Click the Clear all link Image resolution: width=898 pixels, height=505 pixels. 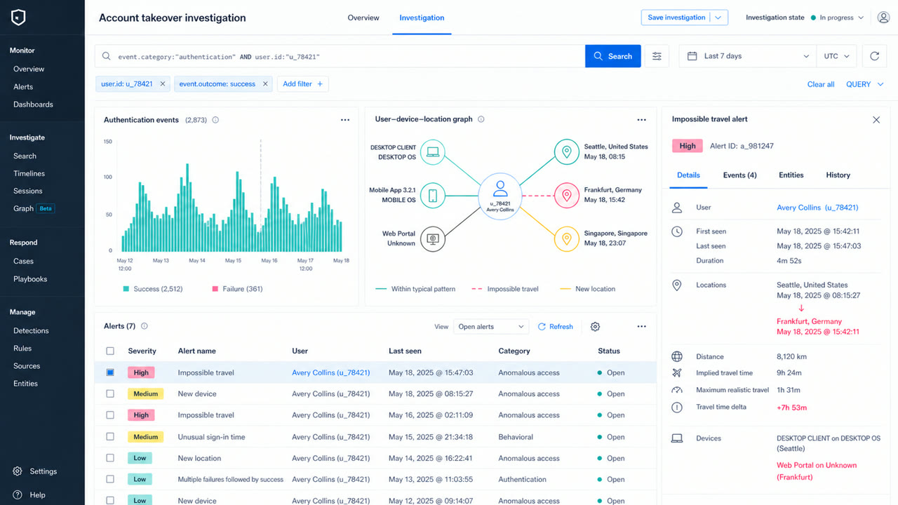coord(821,84)
